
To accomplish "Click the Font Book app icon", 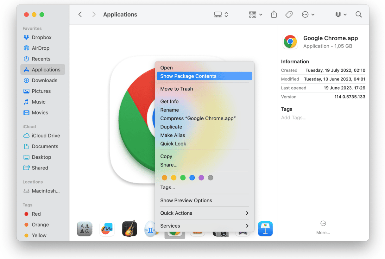I will [x=85, y=229].
